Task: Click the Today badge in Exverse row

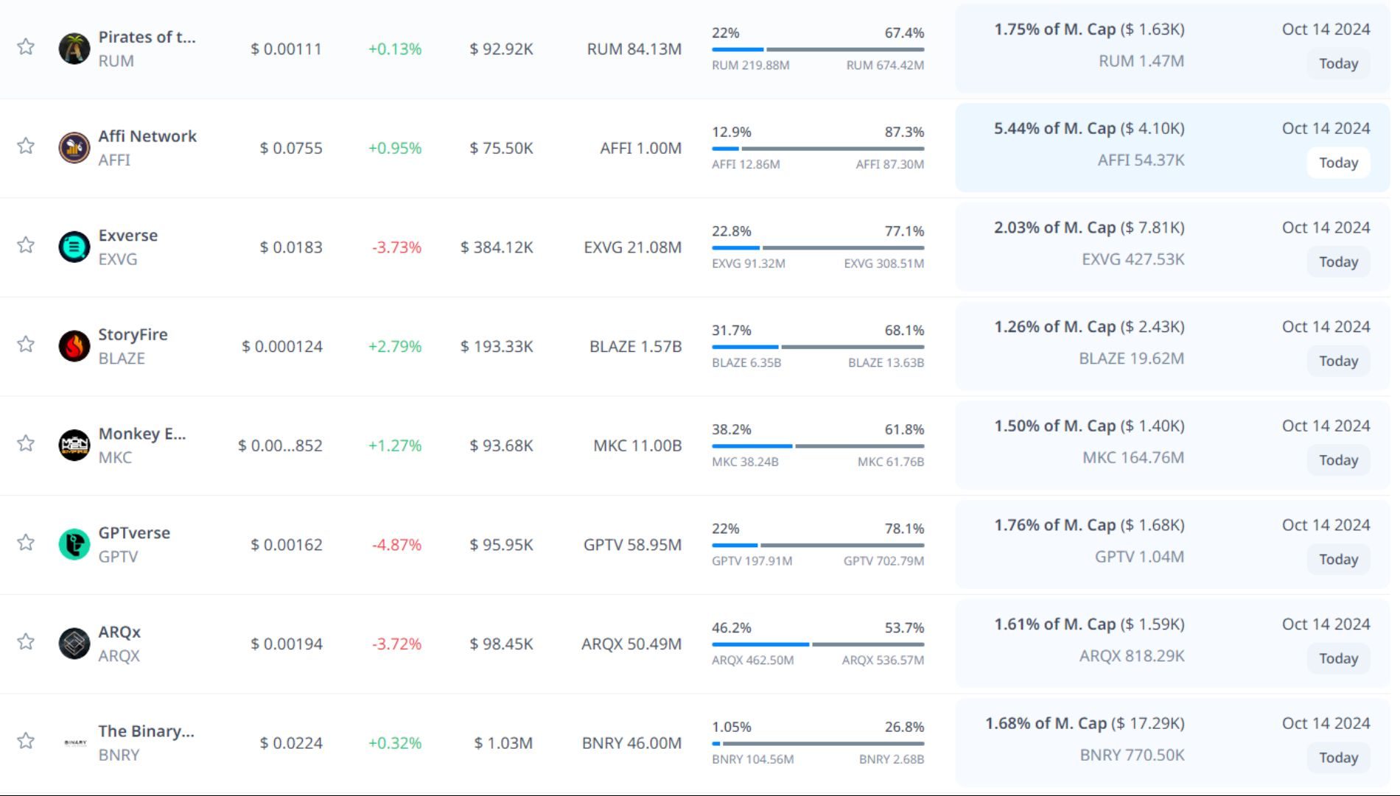Action: point(1338,262)
